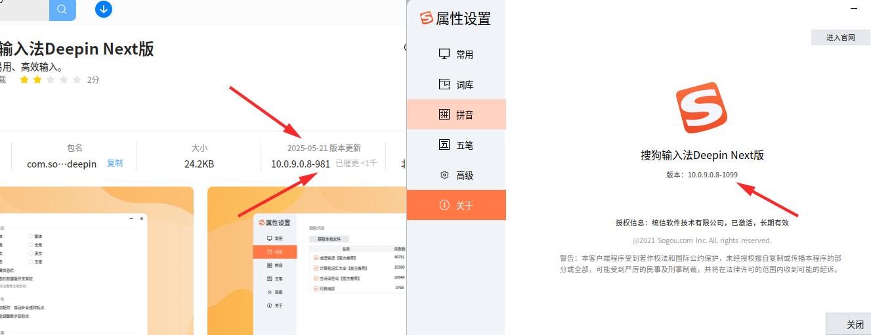Switch to the 常用 settings tab

click(x=456, y=55)
